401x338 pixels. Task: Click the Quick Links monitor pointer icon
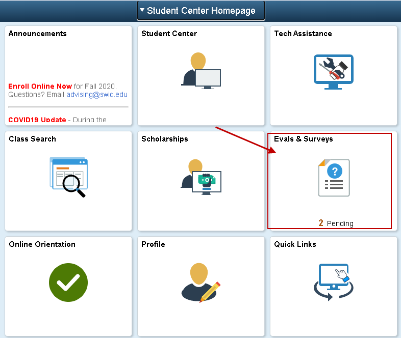[x=333, y=281]
